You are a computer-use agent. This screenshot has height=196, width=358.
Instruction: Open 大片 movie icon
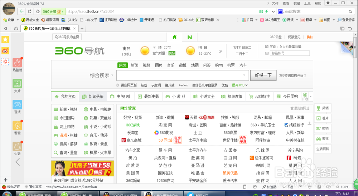pyautogui.click(x=17, y=84)
